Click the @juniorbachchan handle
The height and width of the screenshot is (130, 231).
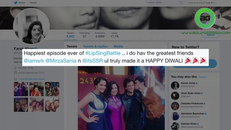click(x=190, y=117)
